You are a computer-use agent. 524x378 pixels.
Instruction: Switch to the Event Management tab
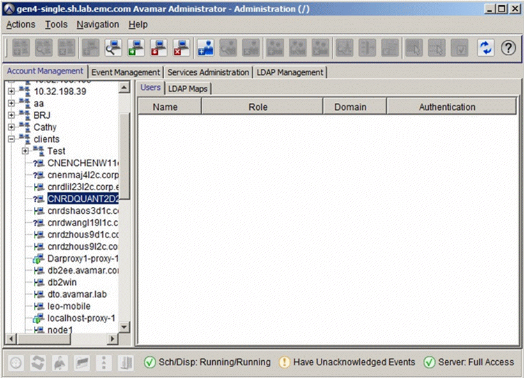coord(125,72)
